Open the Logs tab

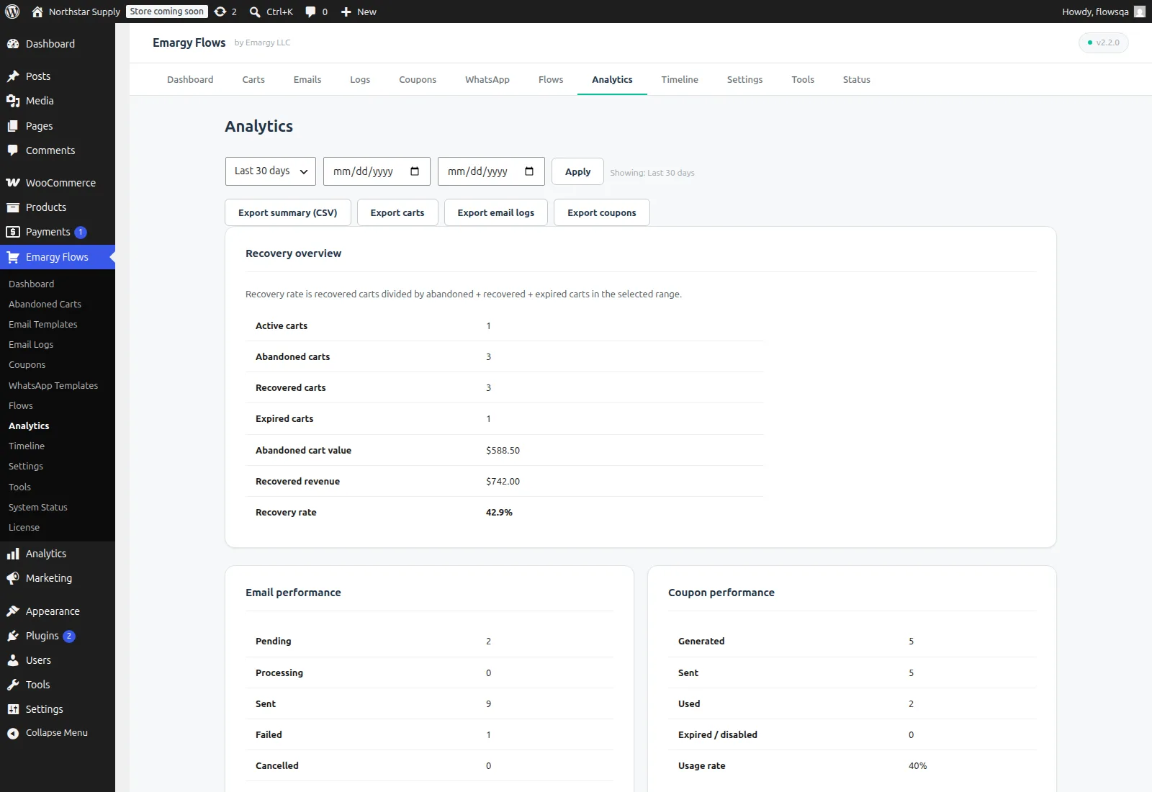(x=360, y=80)
